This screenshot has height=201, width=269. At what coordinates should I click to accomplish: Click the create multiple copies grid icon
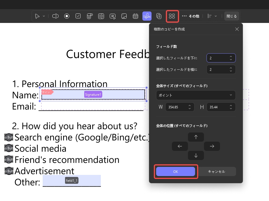click(x=172, y=16)
